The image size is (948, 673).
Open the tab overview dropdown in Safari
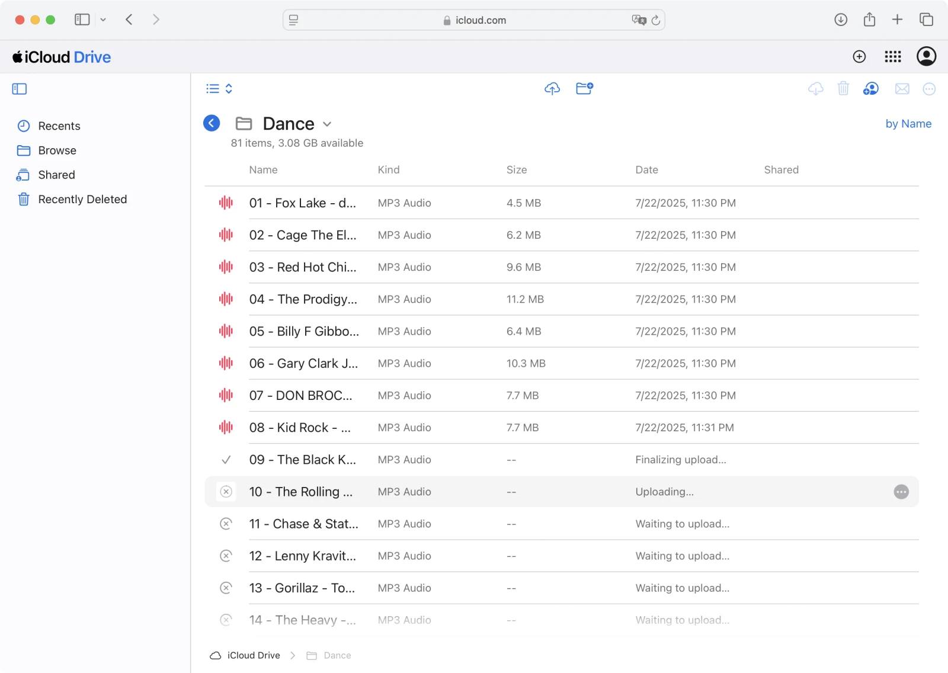coord(103,19)
